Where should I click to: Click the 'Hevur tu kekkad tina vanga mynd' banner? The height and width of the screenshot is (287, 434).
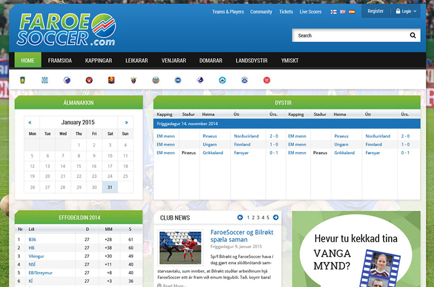pyautogui.click(x=356, y=249)
